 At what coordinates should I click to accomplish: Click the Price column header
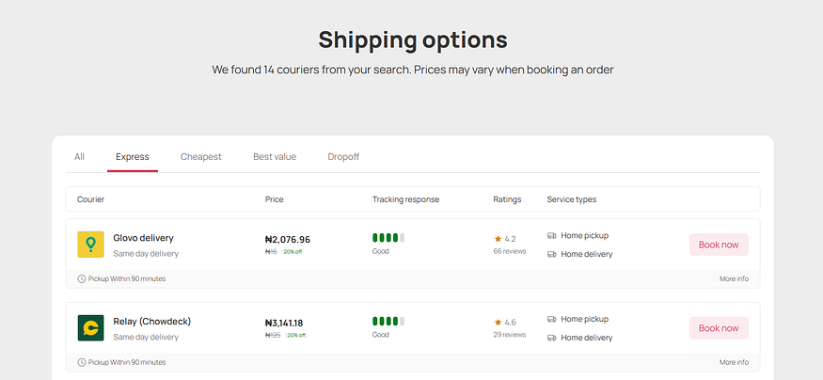click(x=275, y=199)
